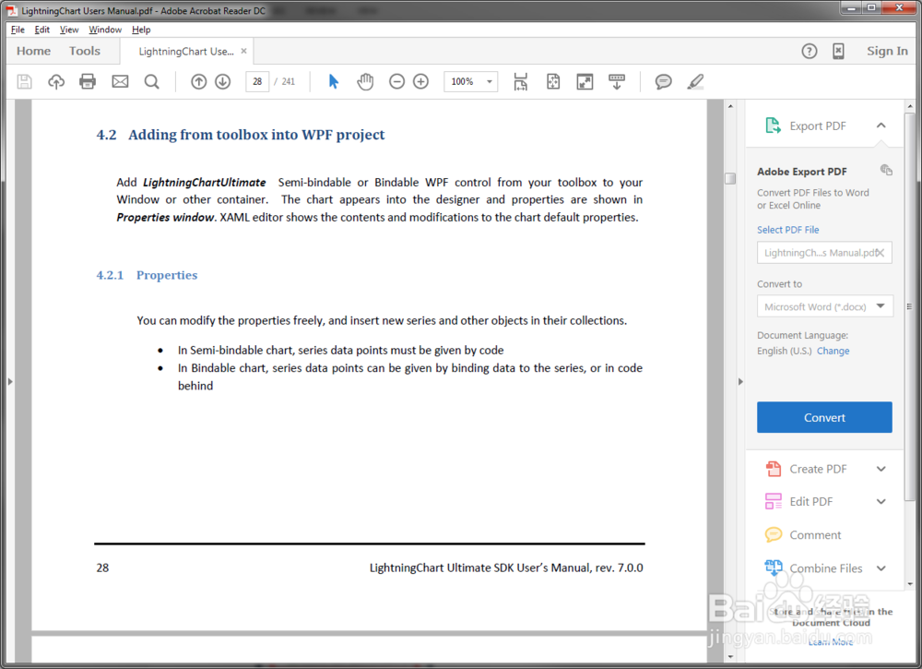
Task: Expand the Edit PDF section chevron
Action: click(x=881, y=501)
